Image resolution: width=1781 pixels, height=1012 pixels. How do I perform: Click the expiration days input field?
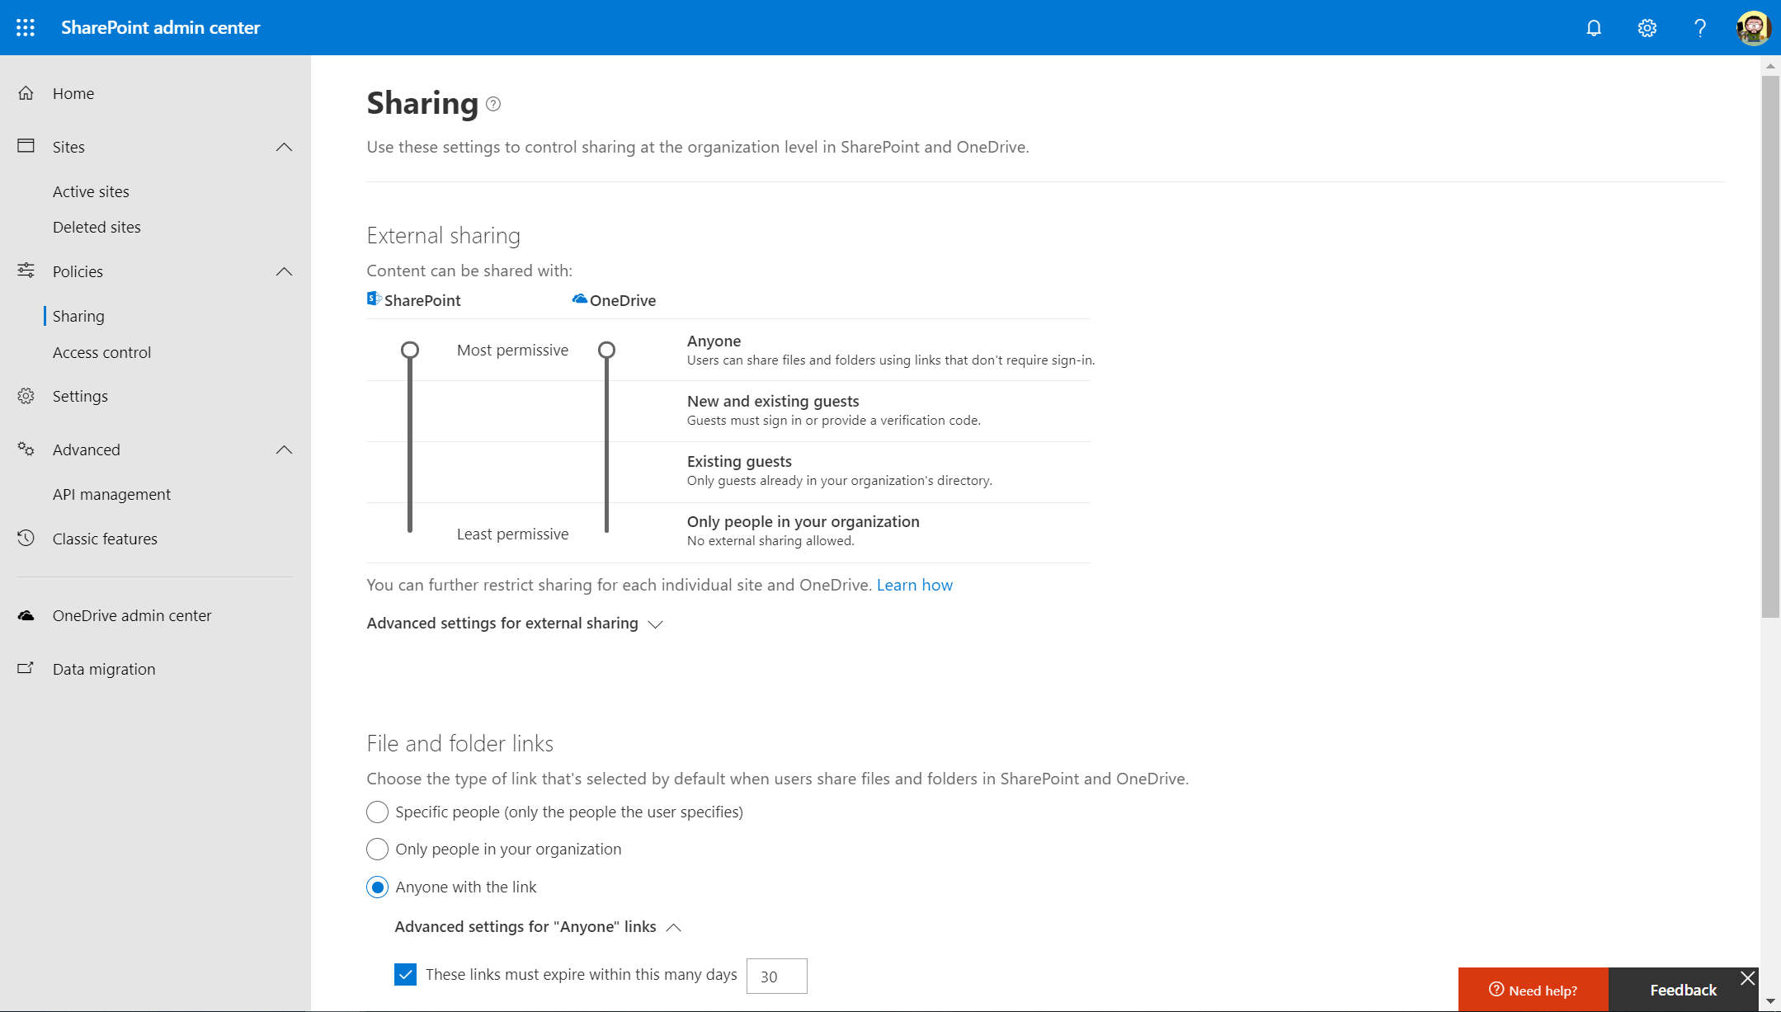click(776, 976)
